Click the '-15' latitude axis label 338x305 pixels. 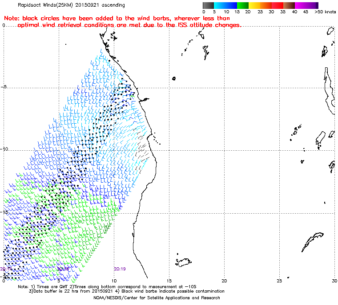[4, 212]
